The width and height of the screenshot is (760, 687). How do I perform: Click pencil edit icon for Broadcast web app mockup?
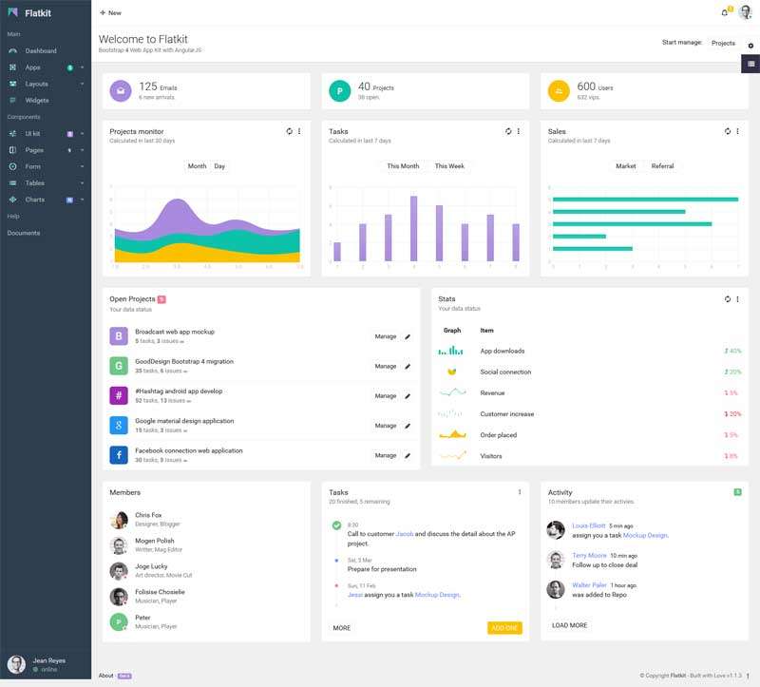[x=408, y=336]
